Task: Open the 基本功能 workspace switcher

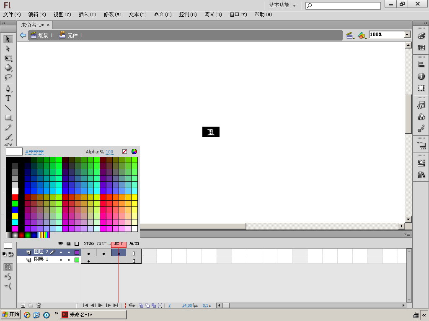Action: 282,5
